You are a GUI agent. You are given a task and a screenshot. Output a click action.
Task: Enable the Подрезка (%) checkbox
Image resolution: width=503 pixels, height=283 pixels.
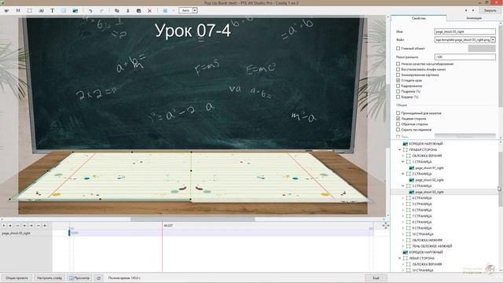[398, 91]
